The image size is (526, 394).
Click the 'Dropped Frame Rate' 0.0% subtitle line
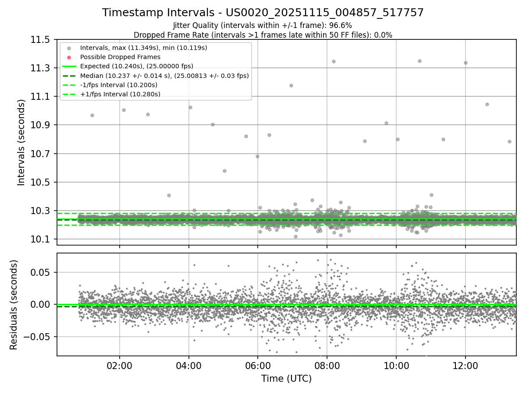click(263, 35)
